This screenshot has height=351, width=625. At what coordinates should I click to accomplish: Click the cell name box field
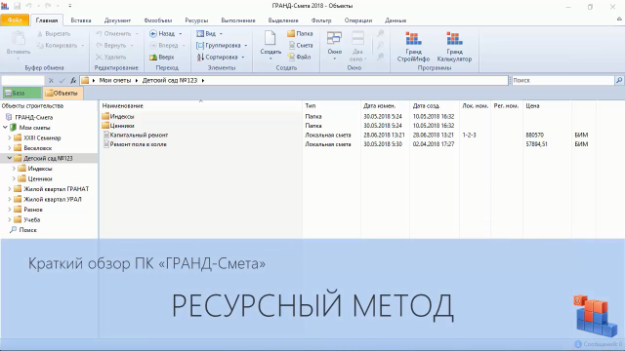[x=22, y=80]
